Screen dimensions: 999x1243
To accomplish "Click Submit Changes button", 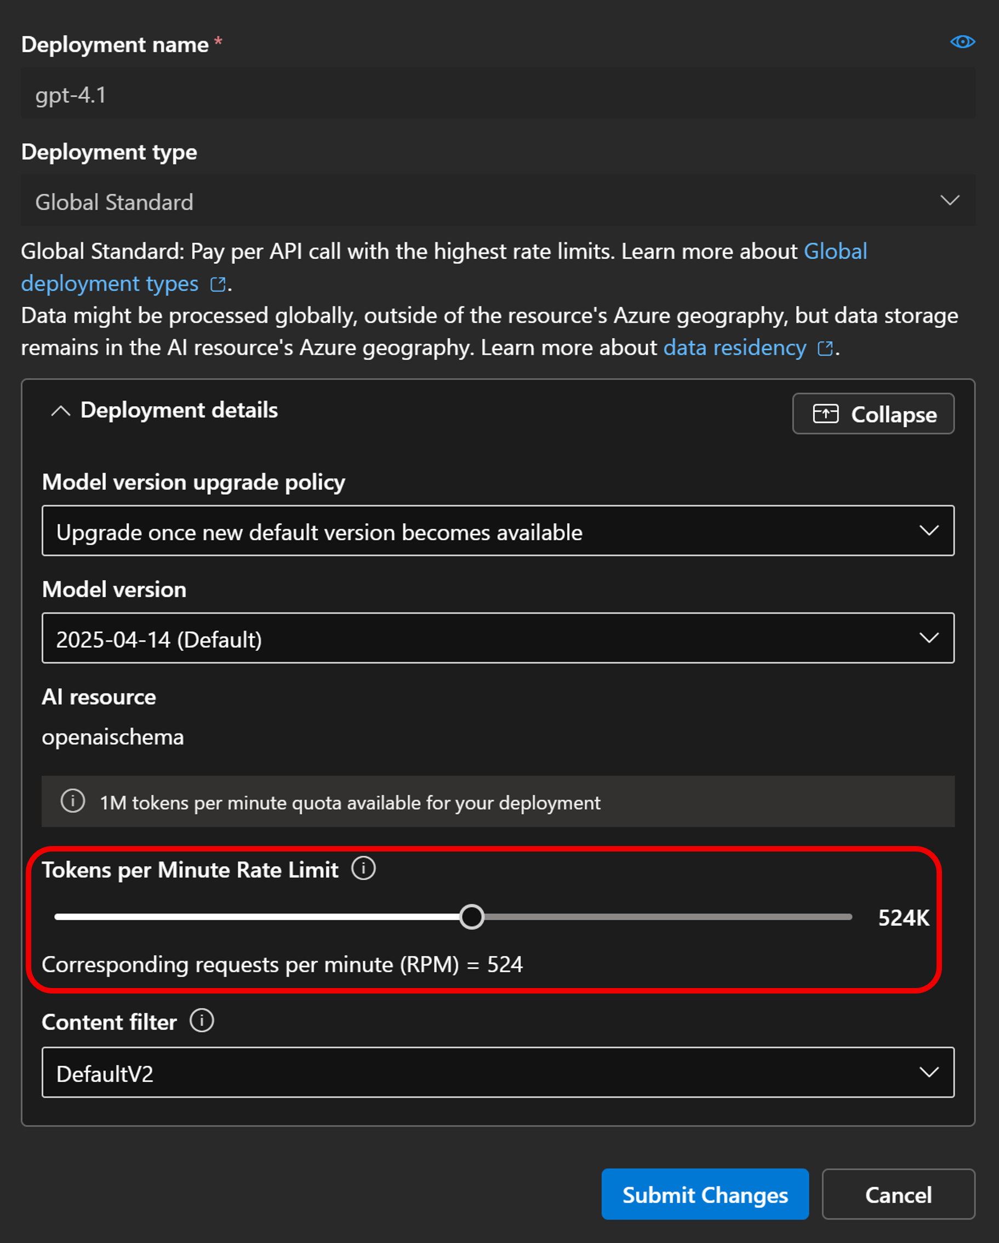I will (705, 1195).
